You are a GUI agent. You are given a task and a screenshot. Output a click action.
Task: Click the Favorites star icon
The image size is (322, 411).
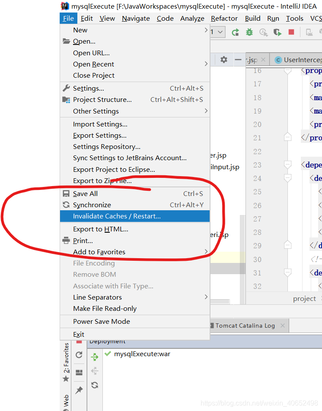[x=66, y=379]
